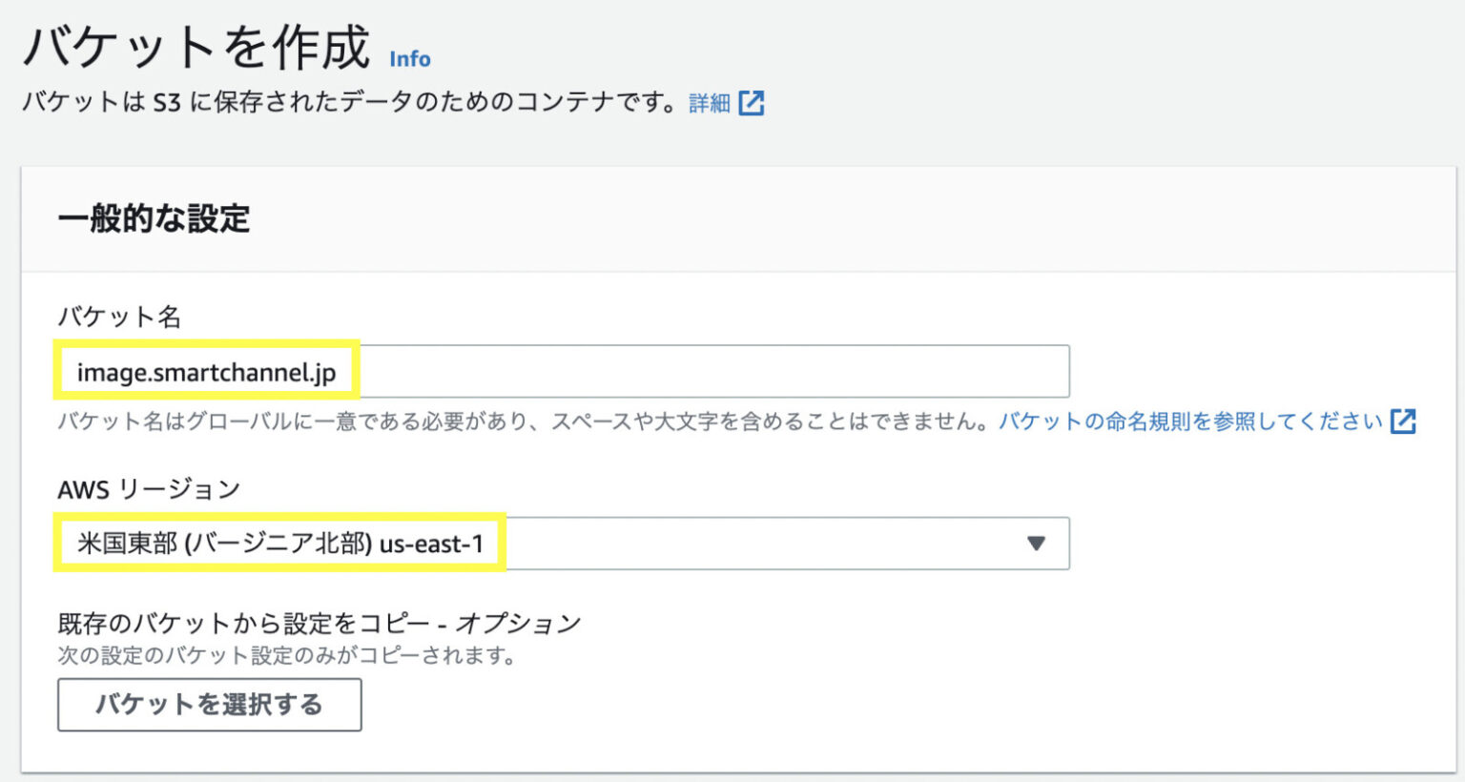This screenshot has width=1465, height=782.
Task: Click the 次の設定のバケット設定のみがコピーされます description
Action: coord(286,655)
